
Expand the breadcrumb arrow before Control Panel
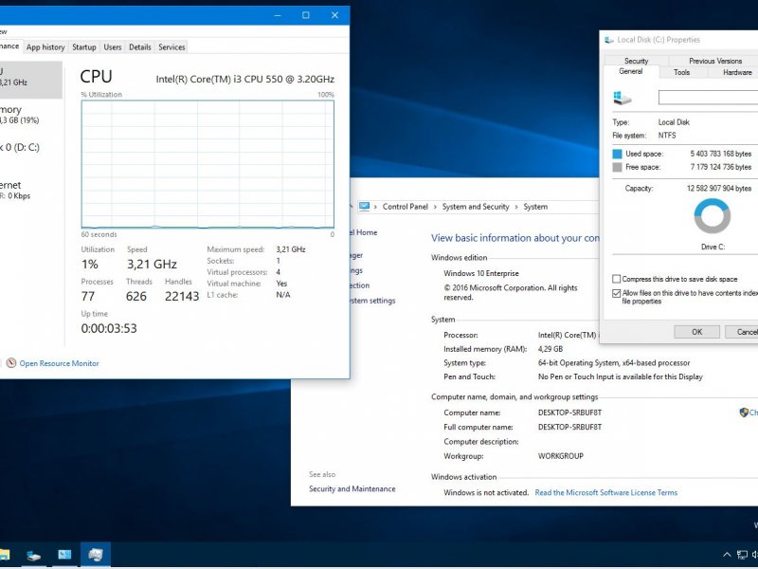[375, 207]
